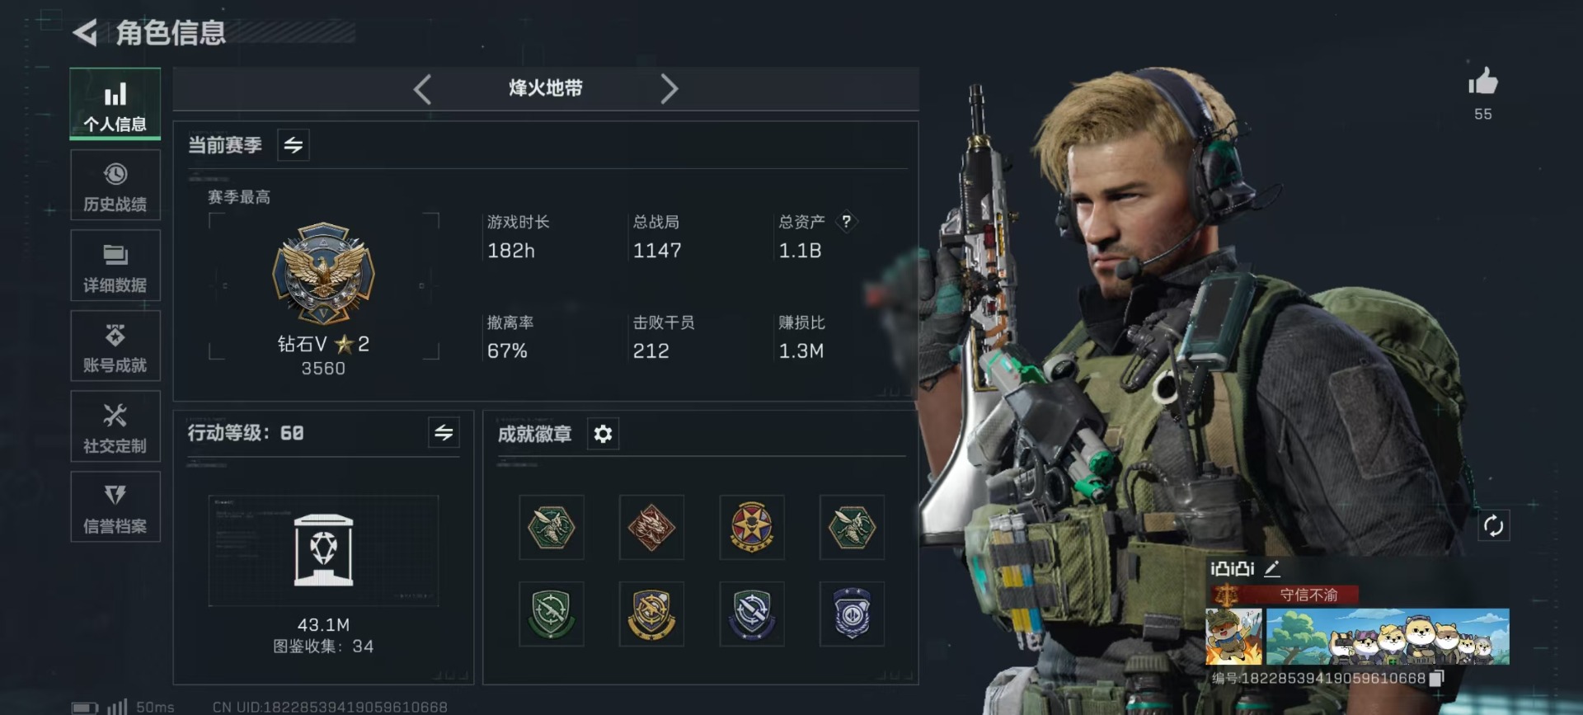
Task: Give a thumbs-up like to the profile
Action: click(x=1483, y=82)
